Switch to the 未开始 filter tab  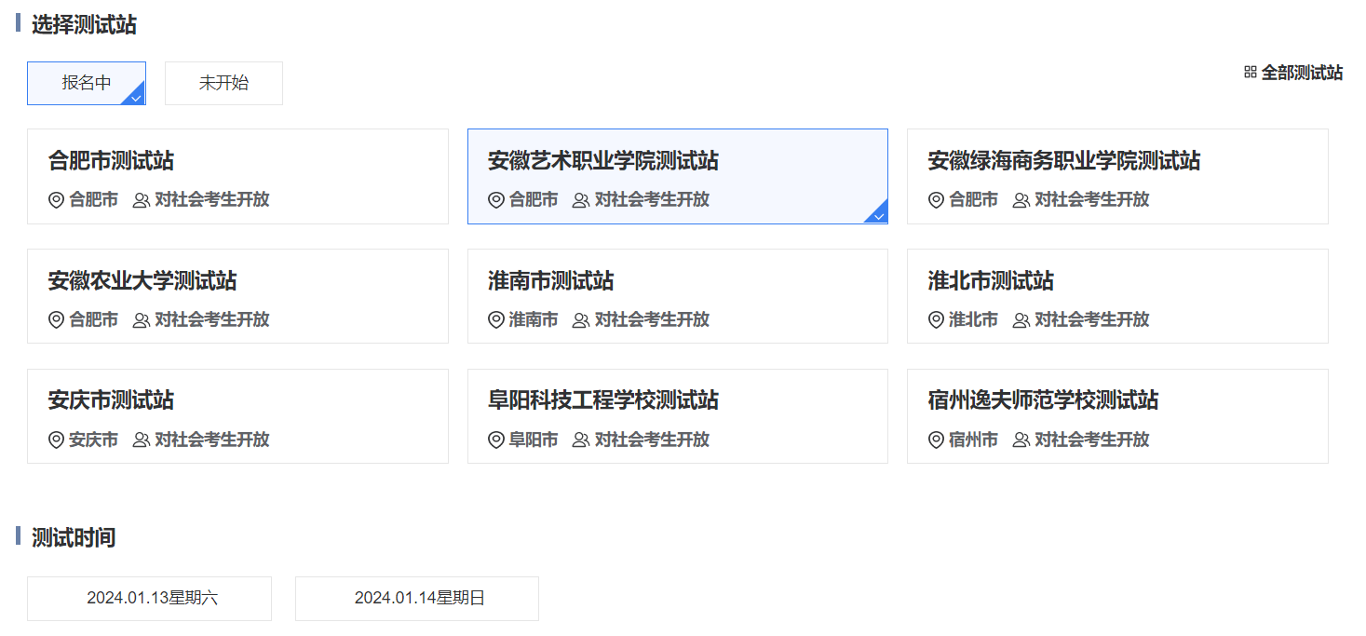tap(223, 83)
